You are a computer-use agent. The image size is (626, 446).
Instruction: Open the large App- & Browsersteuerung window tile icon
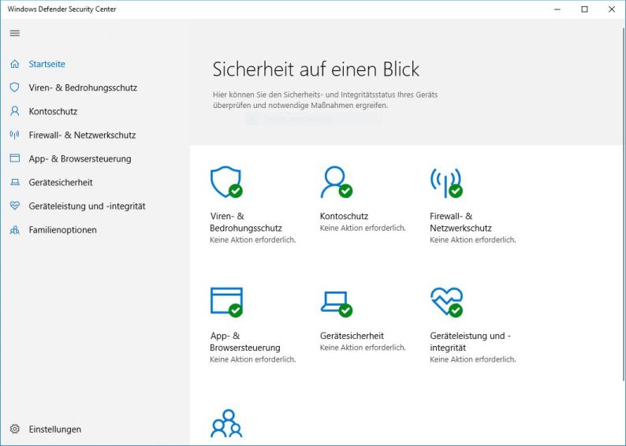point(226,302)
